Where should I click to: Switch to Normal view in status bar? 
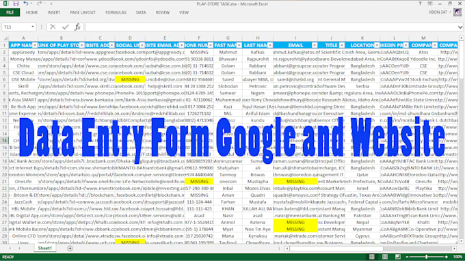coord(372,256)
